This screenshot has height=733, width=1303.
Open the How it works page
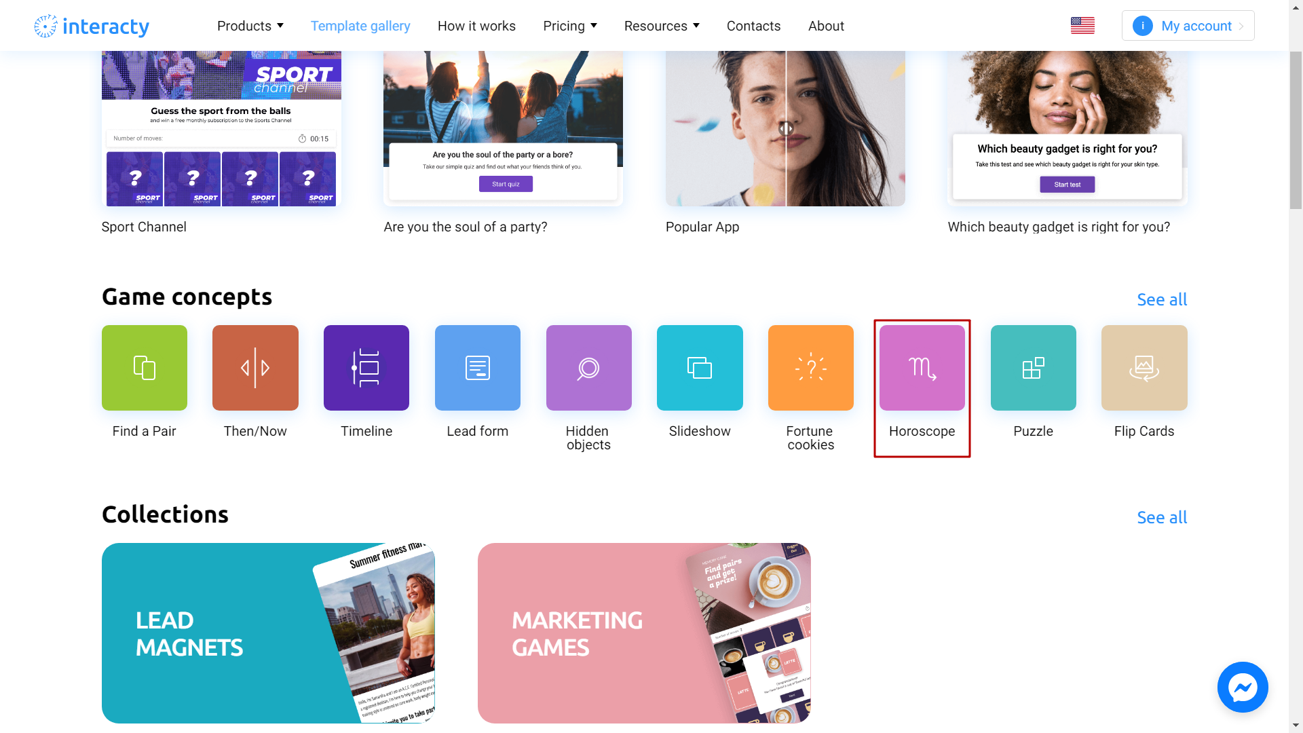476,25
